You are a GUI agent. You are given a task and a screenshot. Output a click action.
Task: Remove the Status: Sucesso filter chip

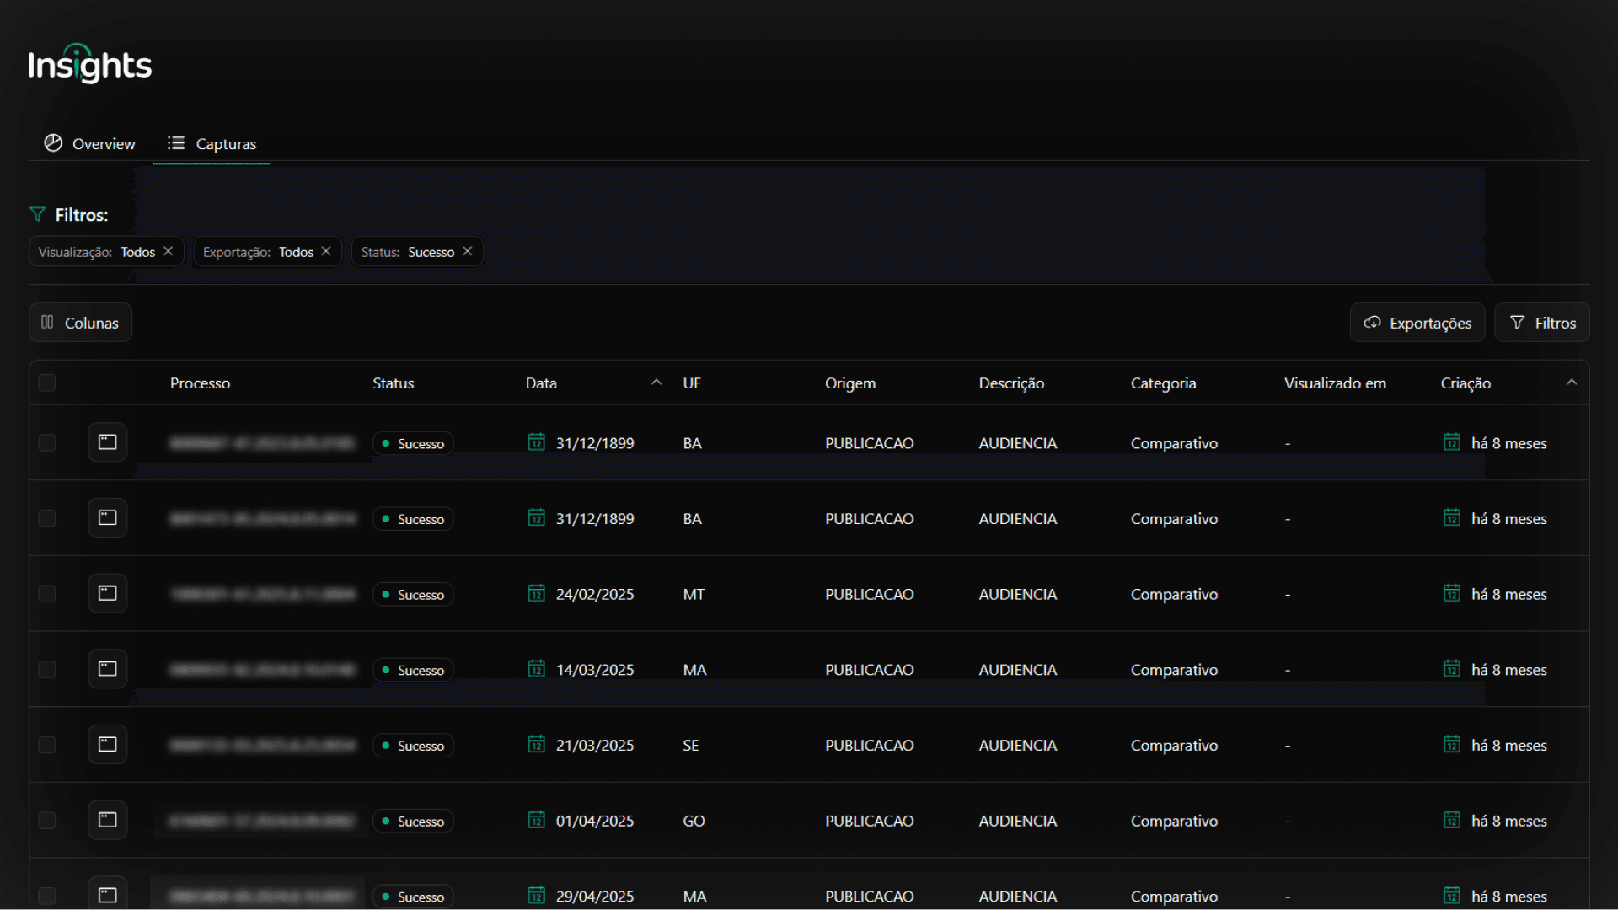click(468, 251)
